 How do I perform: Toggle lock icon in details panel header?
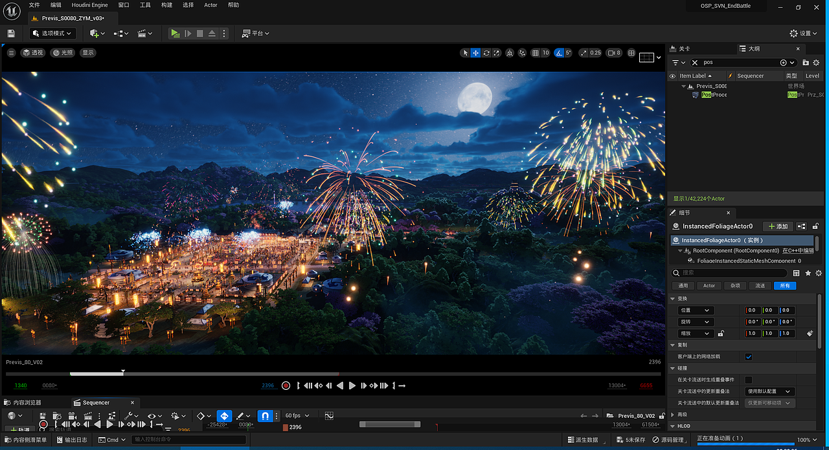pos(815,226)
